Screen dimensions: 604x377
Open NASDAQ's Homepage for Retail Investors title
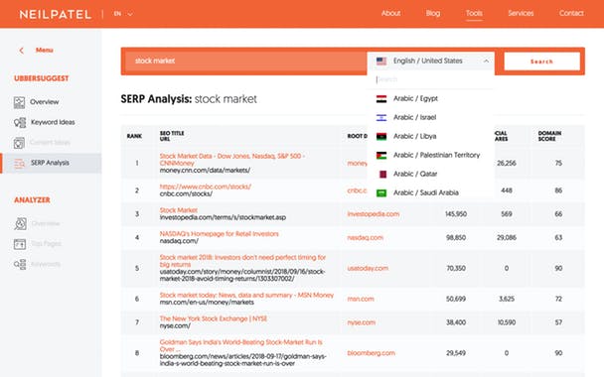click(x=219, y=234)
